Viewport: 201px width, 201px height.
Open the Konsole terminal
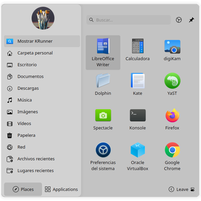pyautogui.click(x=138, y=119)
